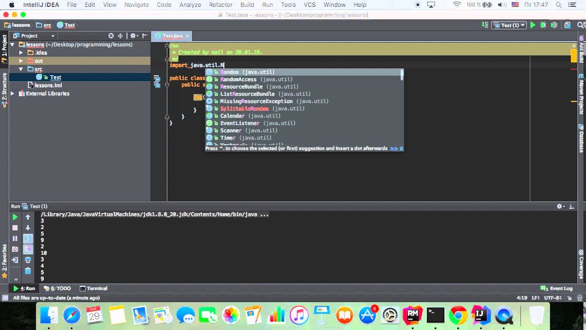The width and height of the screenshot is (586, 330).
Task: Stop the running process in Run panel
Action: (x=15, y=228)
